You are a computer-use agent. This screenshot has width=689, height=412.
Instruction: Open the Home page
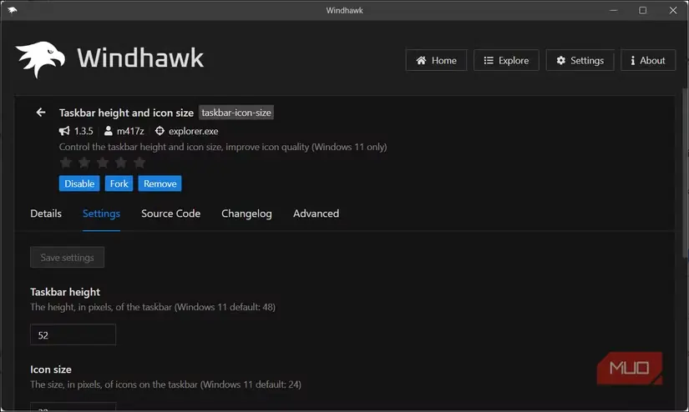(436, 60)
